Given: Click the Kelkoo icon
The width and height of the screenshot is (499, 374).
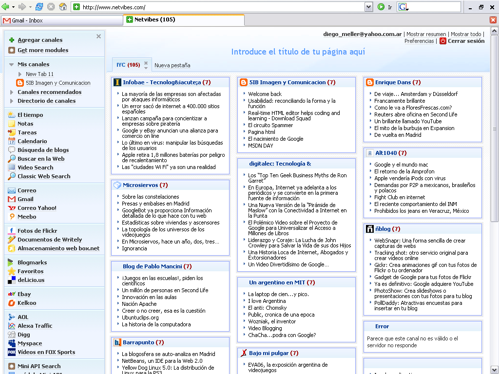Looking at the screenshot, I should (12, 303).
